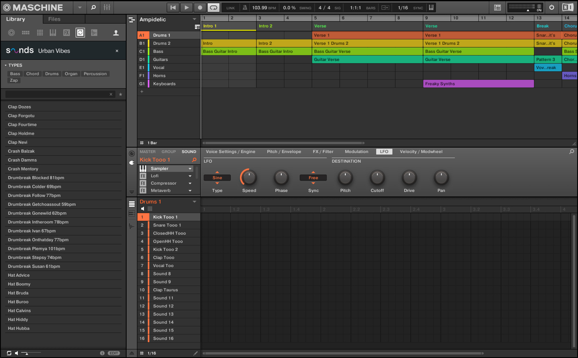Filter by Organ type tag

click(71, 74)
